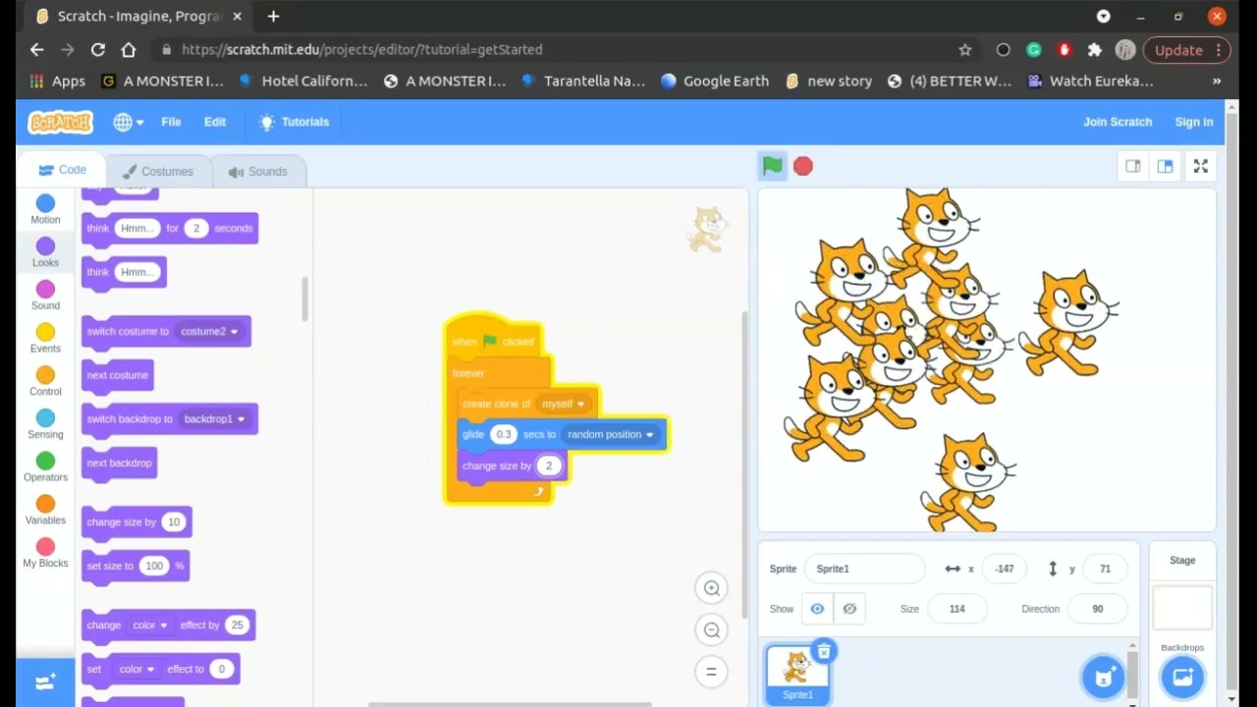The image size is (1257, 707).
Task: Click the sprite name field Sprite1
Action: (864, 569)
